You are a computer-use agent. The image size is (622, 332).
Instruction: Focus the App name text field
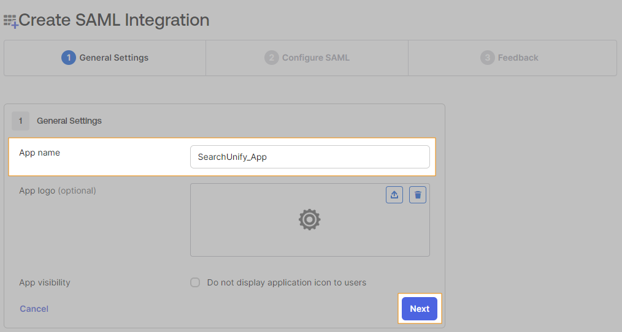pos(310,157)
